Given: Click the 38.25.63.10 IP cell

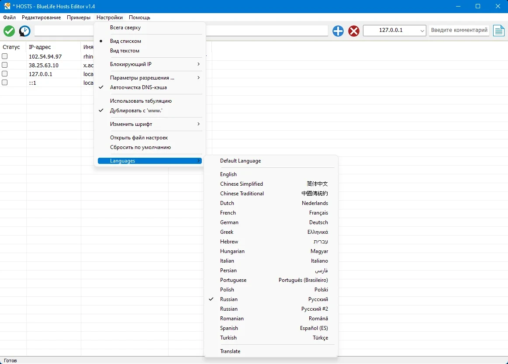Looking at the screenshot, I should click(x=44, y=65).
